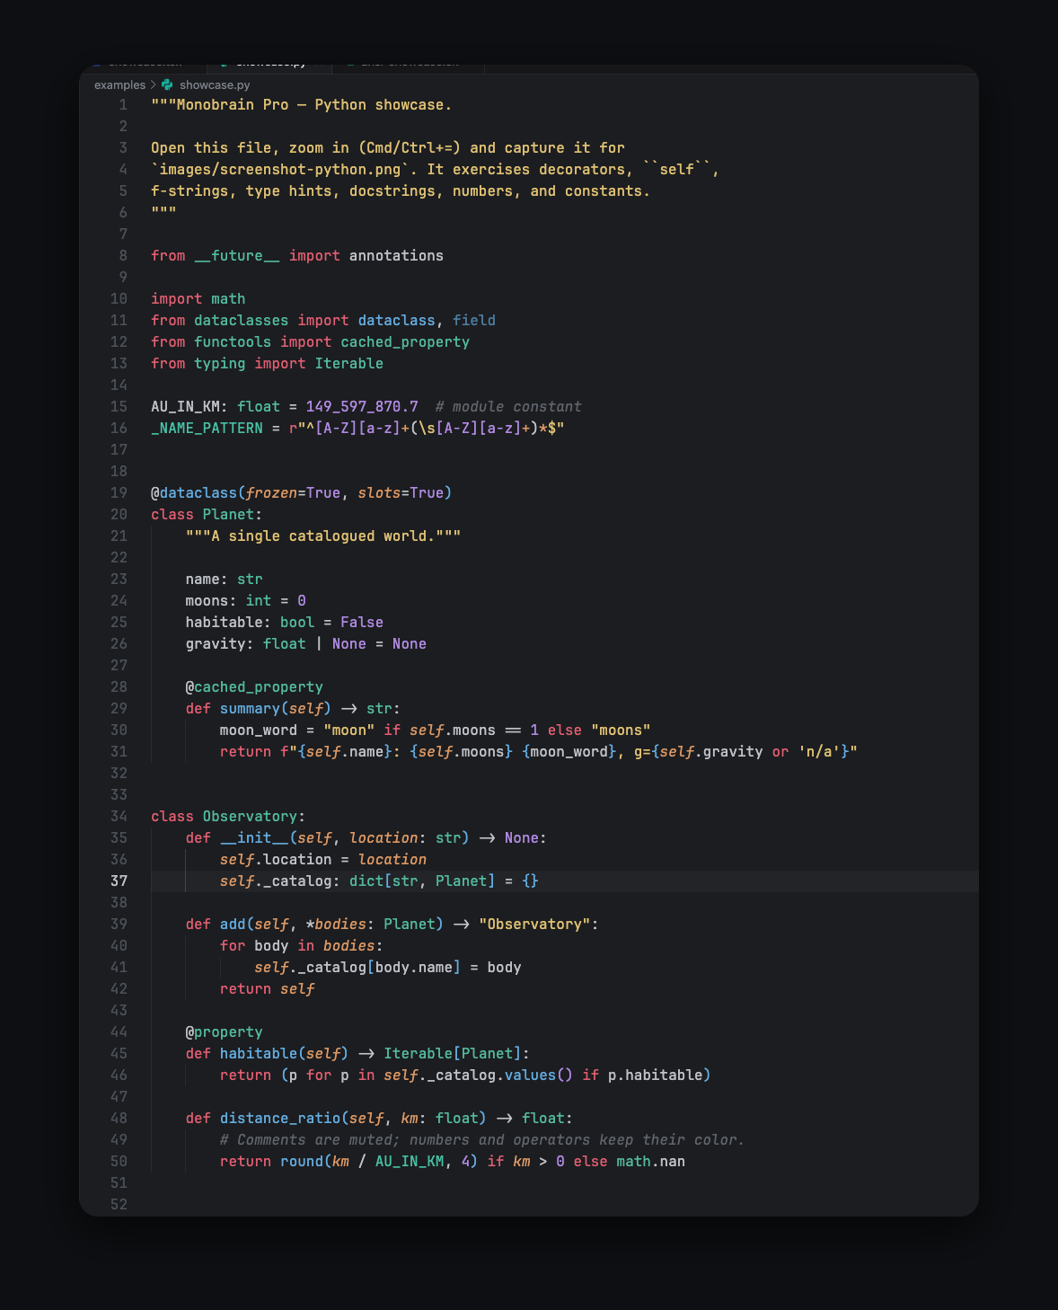Click "functools" module name
Screen dimensions: 1058x1310
pos(233,341)
